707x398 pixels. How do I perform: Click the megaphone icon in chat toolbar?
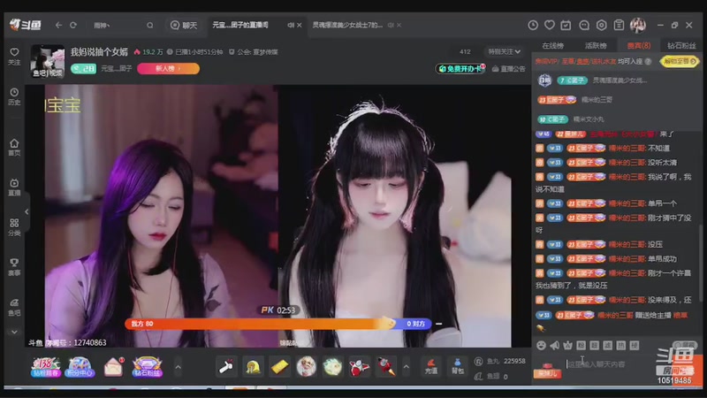pyautogui.click(x=555, y=346)
